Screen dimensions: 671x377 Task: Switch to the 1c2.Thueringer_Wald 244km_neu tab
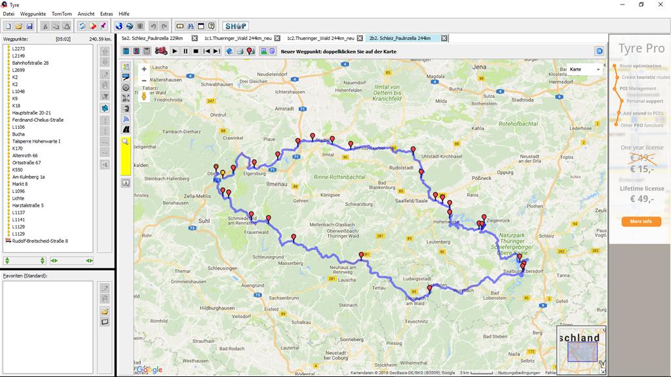320,38
